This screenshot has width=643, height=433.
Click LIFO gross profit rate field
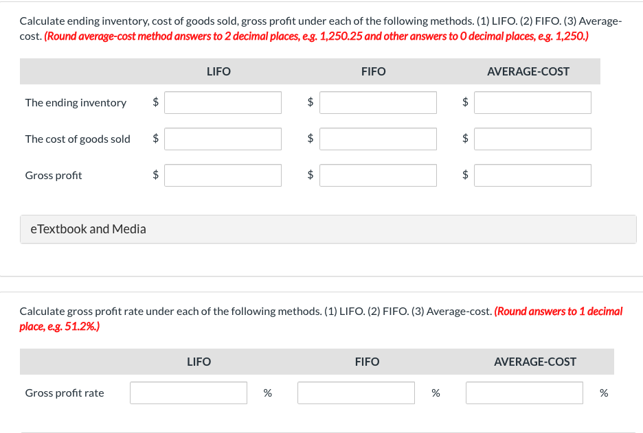[x=188, y=393]
